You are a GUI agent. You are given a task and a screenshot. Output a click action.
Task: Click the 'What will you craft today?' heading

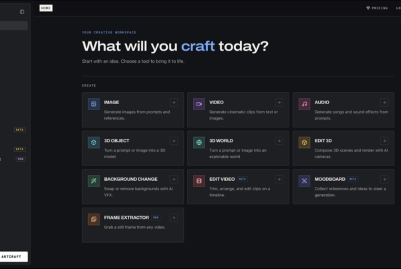[x=175, y=46]
